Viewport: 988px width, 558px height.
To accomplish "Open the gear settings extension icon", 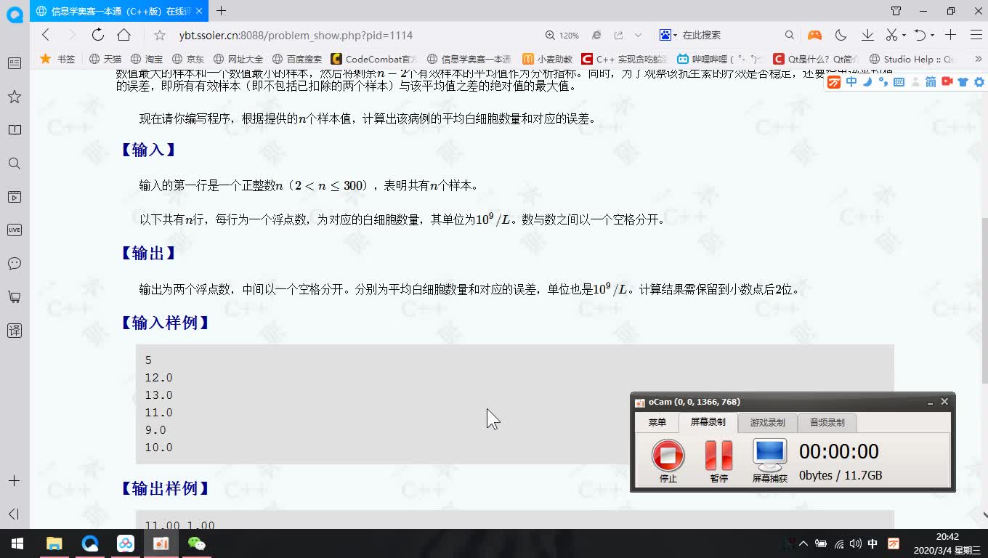I will coord(979,82).
